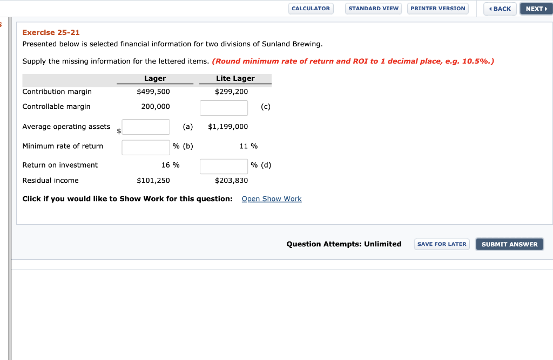This screenshot has width=553, height=360.
Task: Switch to Standard View
Action: (373, 8)
